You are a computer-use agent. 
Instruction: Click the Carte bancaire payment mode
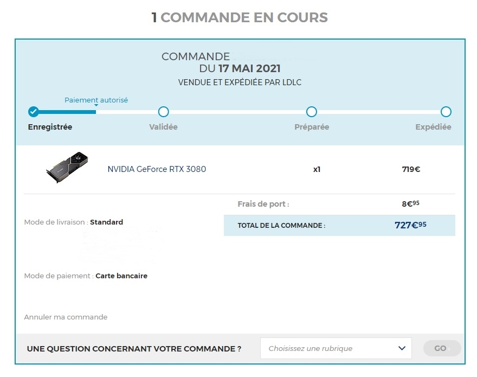[x=121, y=276]
